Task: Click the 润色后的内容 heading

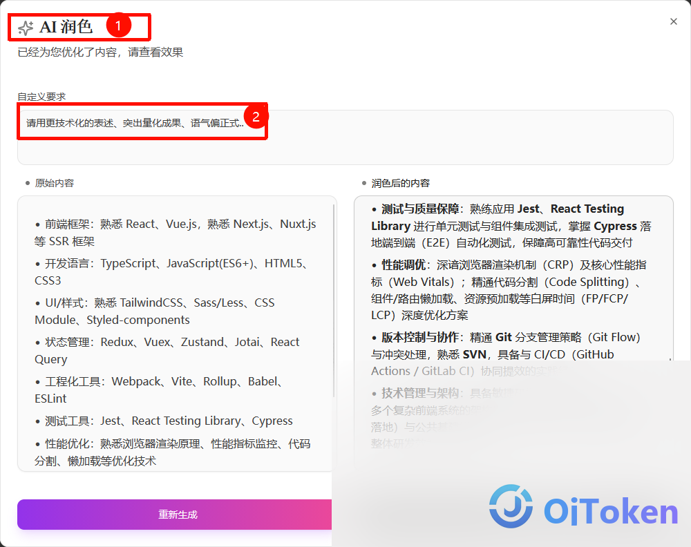Action: (400, 183)
